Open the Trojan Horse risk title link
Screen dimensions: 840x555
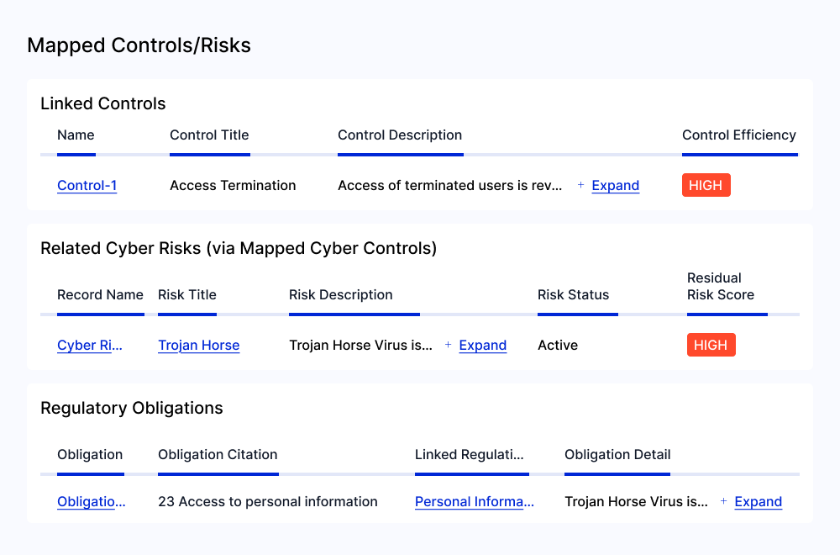click(198, 346)
